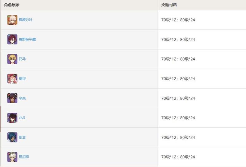Click 枫原万叶's avatar icon
This screenshot has height=167, width=246.
pyautogui.click(x=12, y=20)
